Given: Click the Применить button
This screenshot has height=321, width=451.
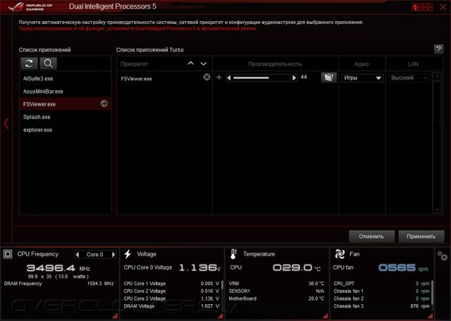Looking at the screenshot, I should pos(421,237).
